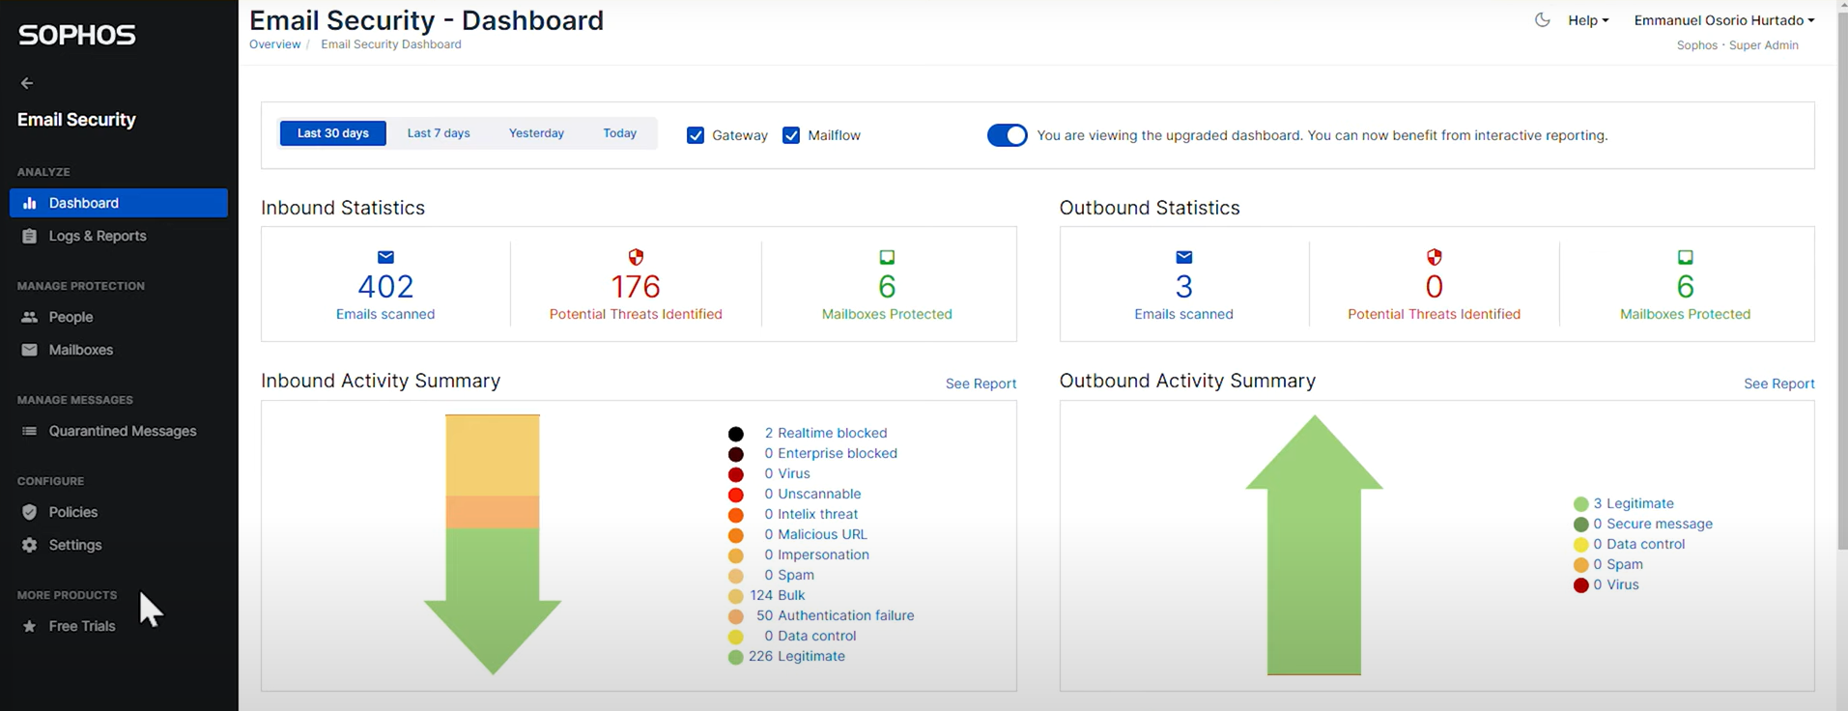Open the People page
This screenshot has height=711, width=1848.
[119, 317]
